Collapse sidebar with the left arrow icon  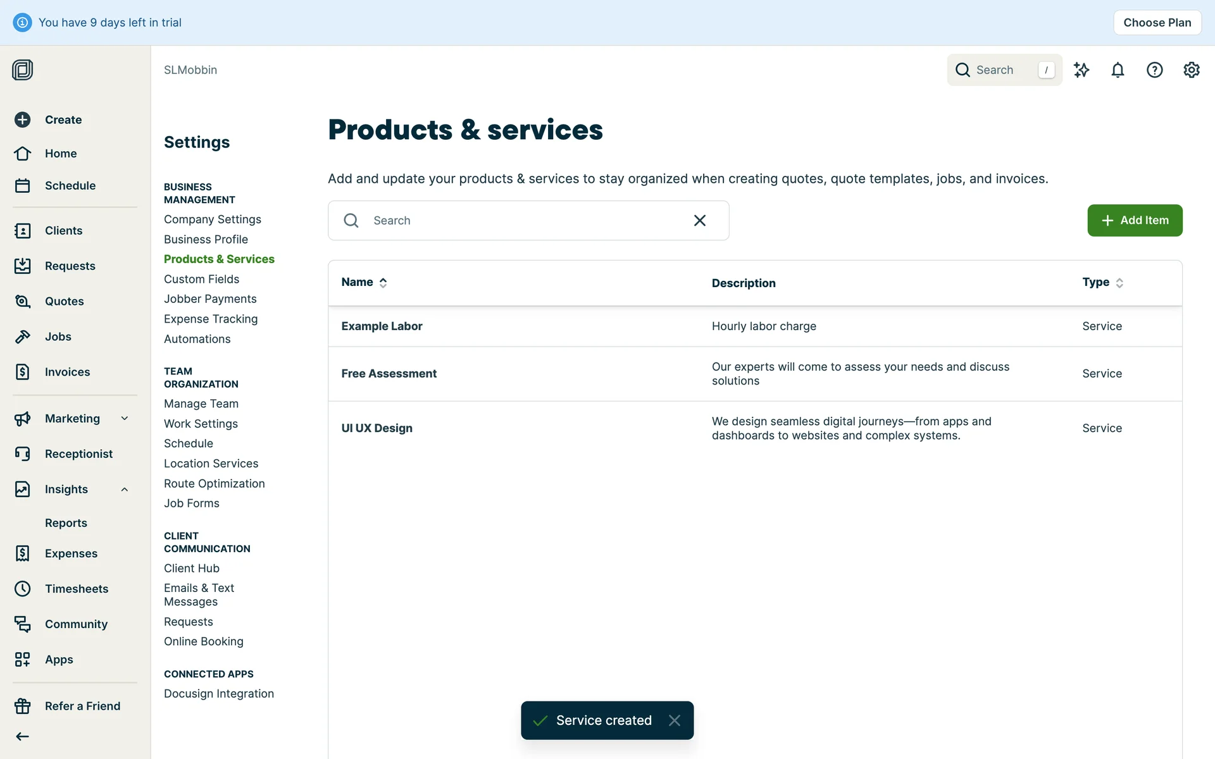[x=22, y=736]
